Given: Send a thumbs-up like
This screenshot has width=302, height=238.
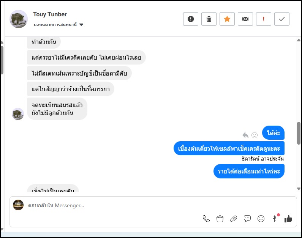Looking at the screenshot, I should coord(288,218).
